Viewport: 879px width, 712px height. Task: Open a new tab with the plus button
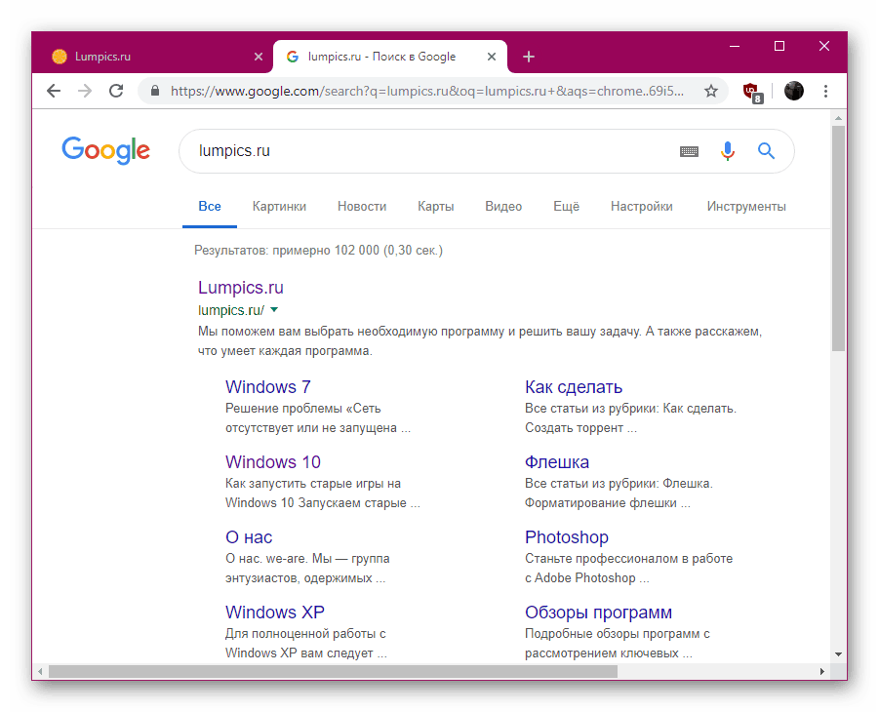click(528, 57)
